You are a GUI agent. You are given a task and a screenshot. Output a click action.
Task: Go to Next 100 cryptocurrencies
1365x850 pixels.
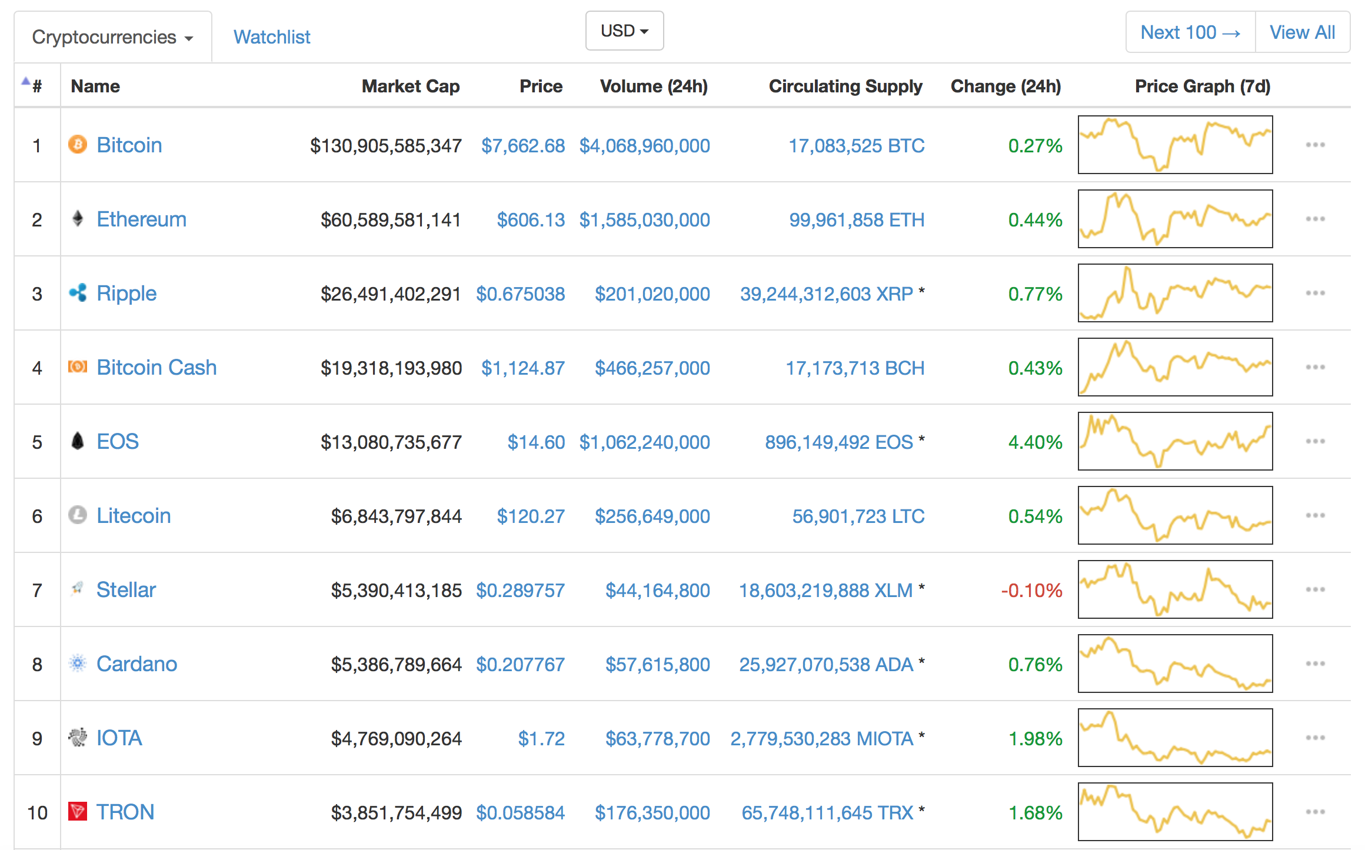tap(1190, 32)
